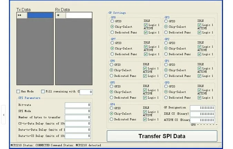The image size is (233, 149).
Task: Select GPIO radio for GP5
Action: pyautogui.click(x=111, y=86)
